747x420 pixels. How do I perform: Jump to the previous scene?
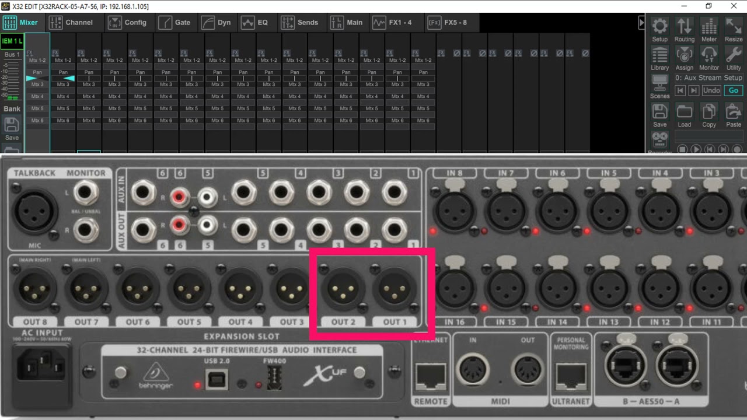[680, 90]
